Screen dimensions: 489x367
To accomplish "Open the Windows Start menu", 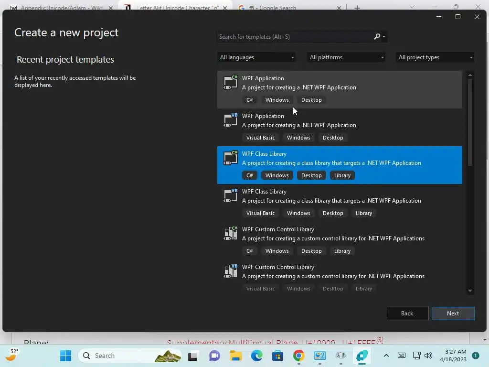I will [65, 356].
